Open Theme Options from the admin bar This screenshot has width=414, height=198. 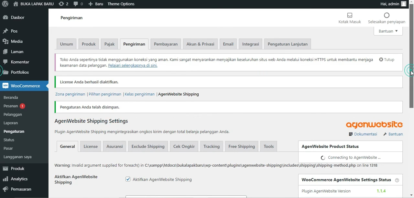(x=121, y=4)
